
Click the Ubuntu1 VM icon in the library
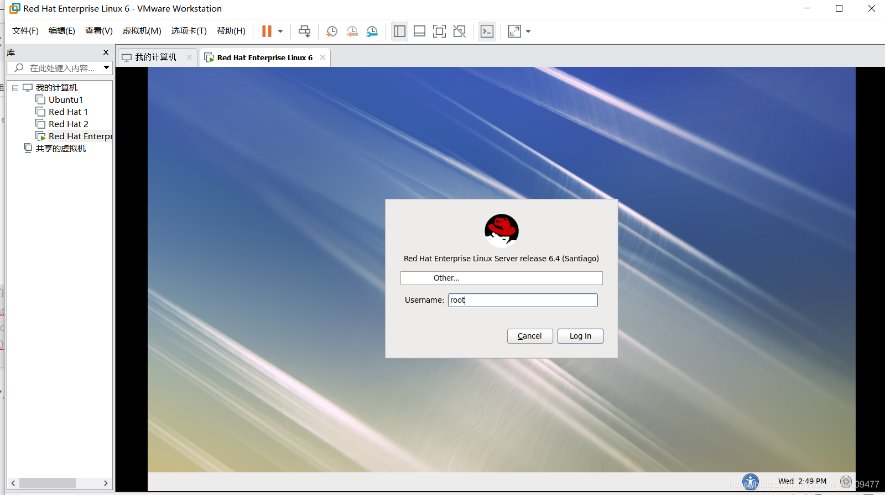(40, 99)
